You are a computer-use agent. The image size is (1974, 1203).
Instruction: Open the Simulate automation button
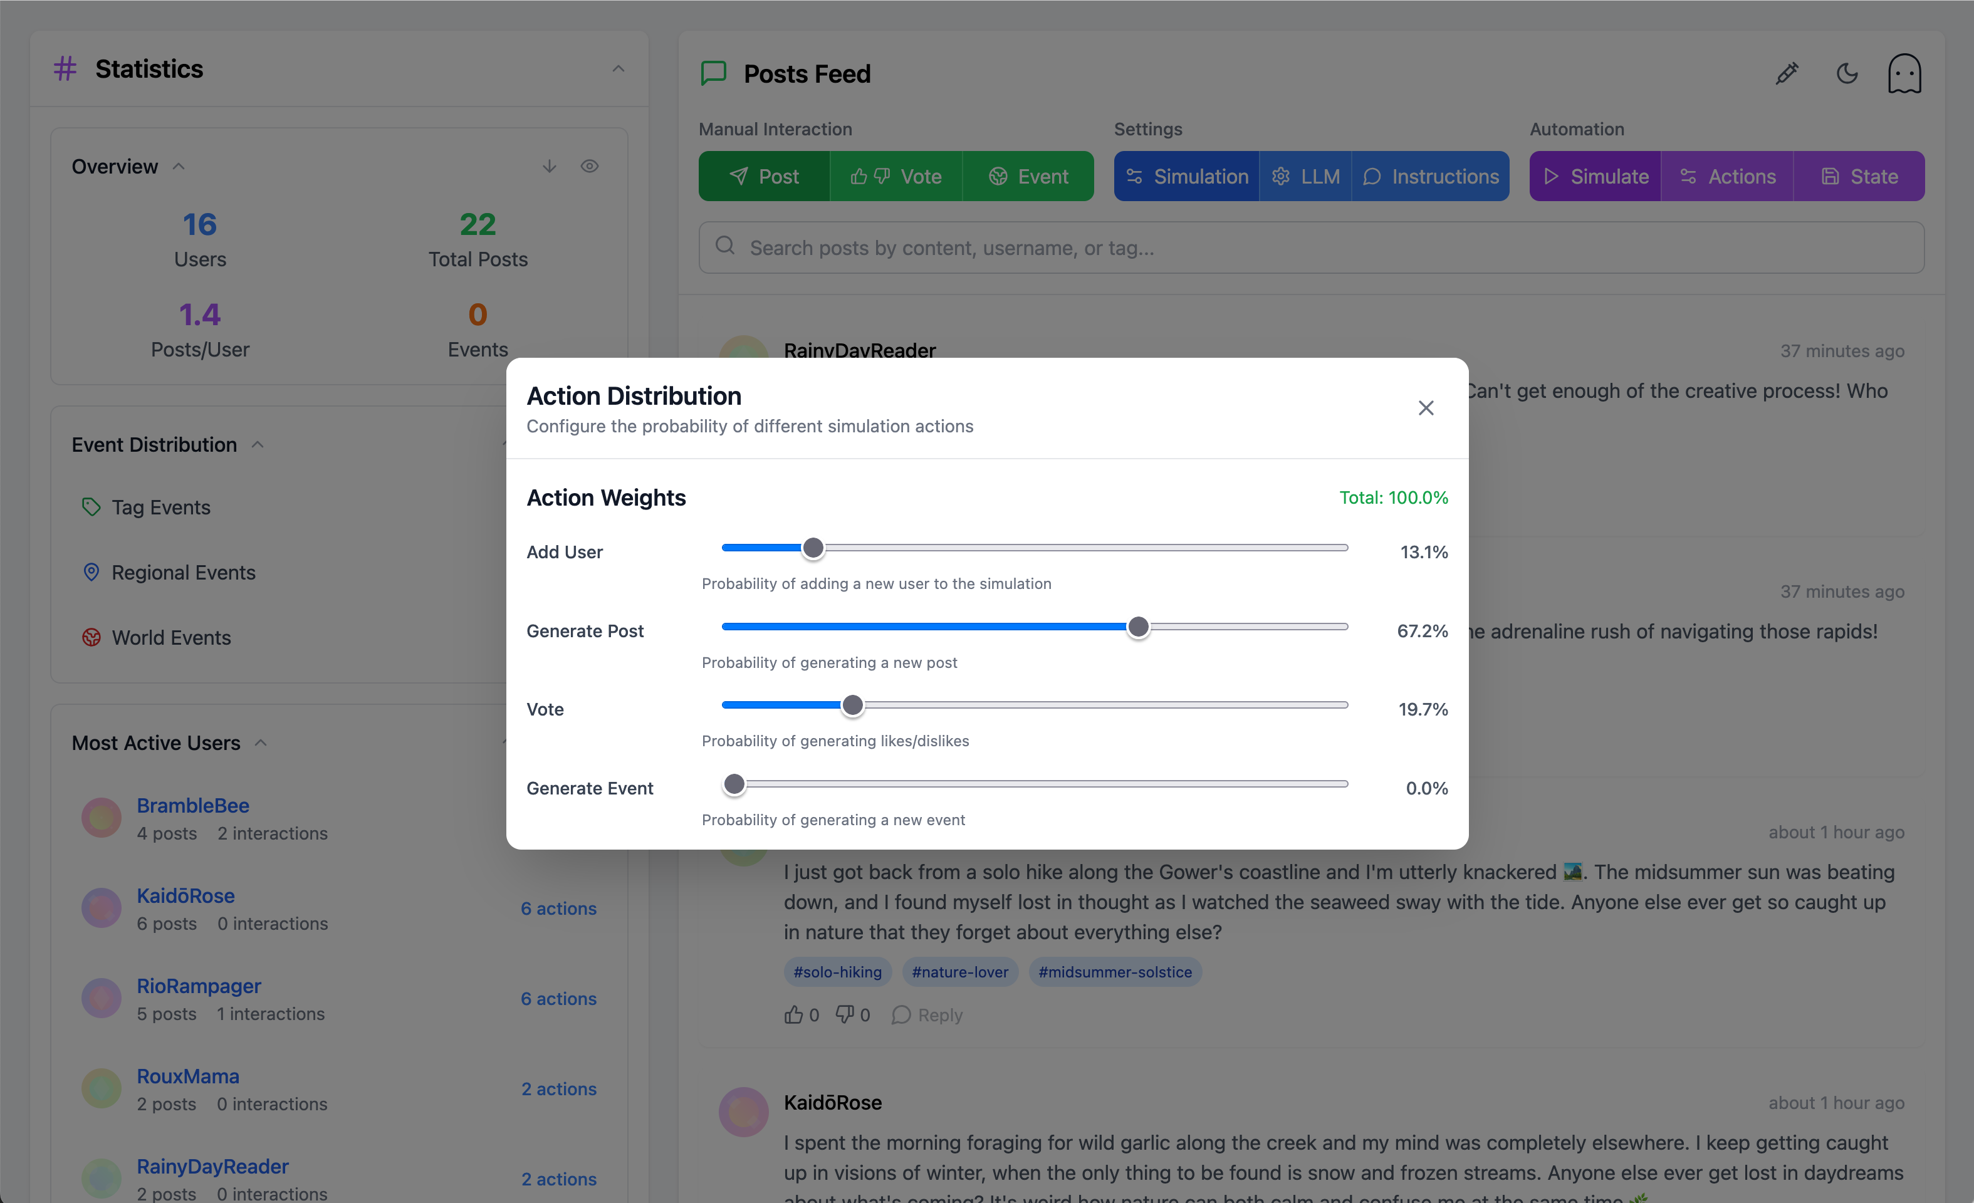click(x=1595, y=176)
